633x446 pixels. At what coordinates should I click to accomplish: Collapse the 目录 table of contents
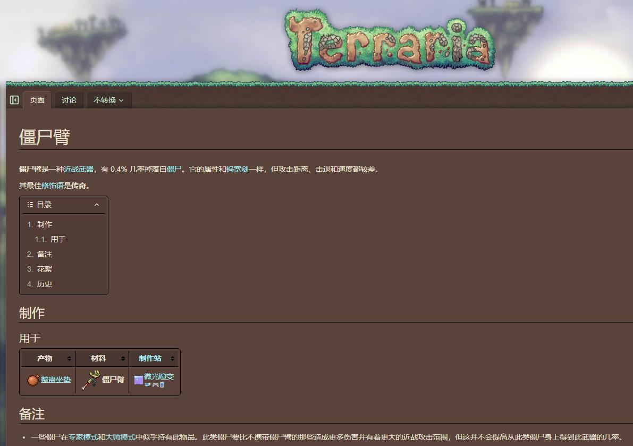[x=97, y=205]
